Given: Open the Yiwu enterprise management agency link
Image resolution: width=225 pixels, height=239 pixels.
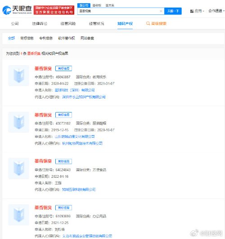Looking at the screenshot, I should click(x=87, y=236).
